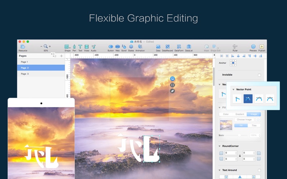Toggle top-left round corner button

coord(221,153)
